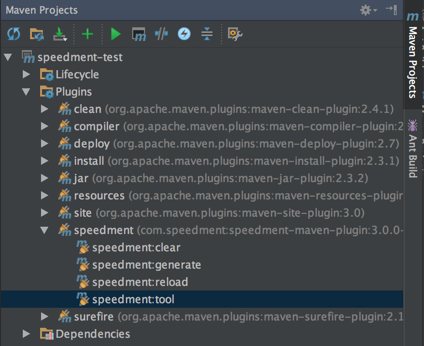Collapse the speedment-test project node
Image resolution: width=424 pixels, height=346 pixels.
(x=8, y=57)
